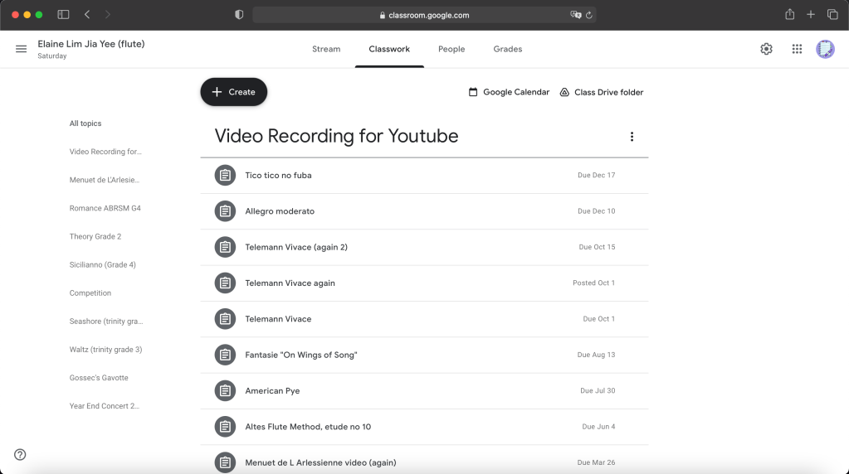Select Theory Grade 2 topic in sidebar
The image size is (849, 474).
pyautogui.click(x=95, y=237)
